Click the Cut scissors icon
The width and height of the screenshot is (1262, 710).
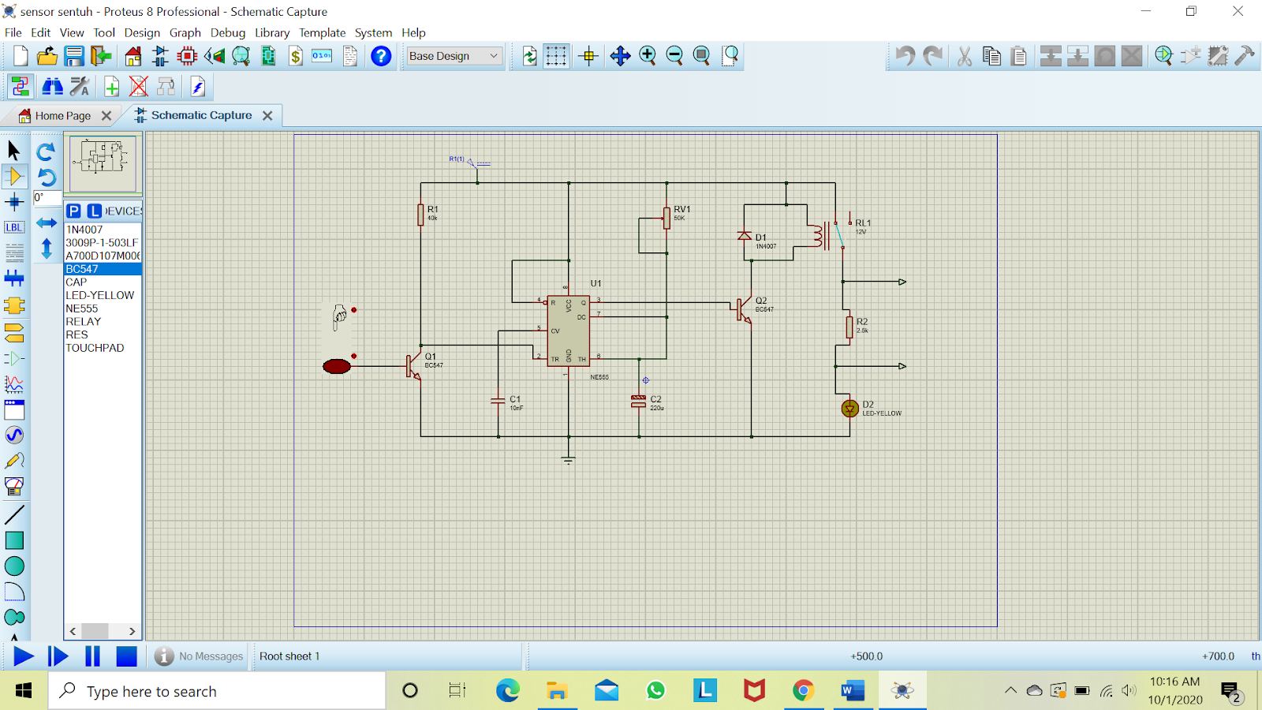pyautogui.click(x=964, y=56)
